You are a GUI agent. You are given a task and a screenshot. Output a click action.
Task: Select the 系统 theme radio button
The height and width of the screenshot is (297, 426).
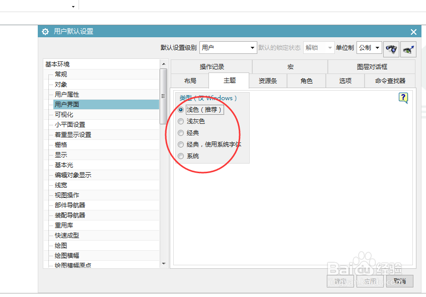coord(181,156)
